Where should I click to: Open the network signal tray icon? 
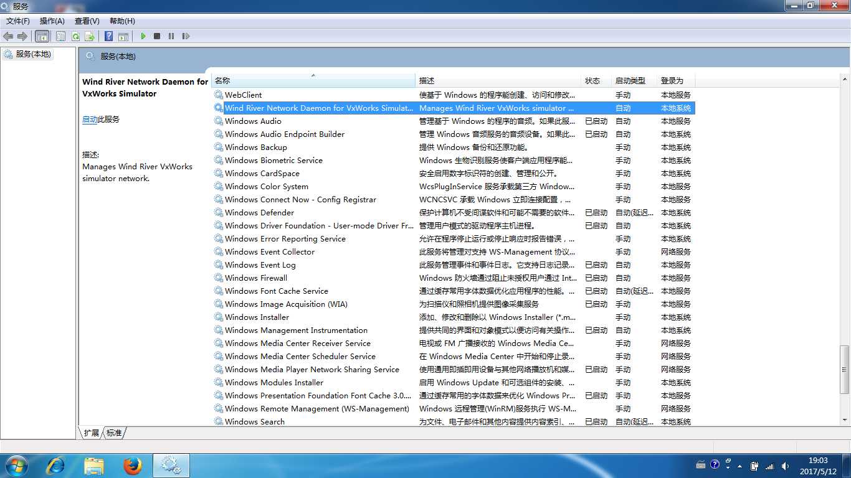click(x=769, y=466)
